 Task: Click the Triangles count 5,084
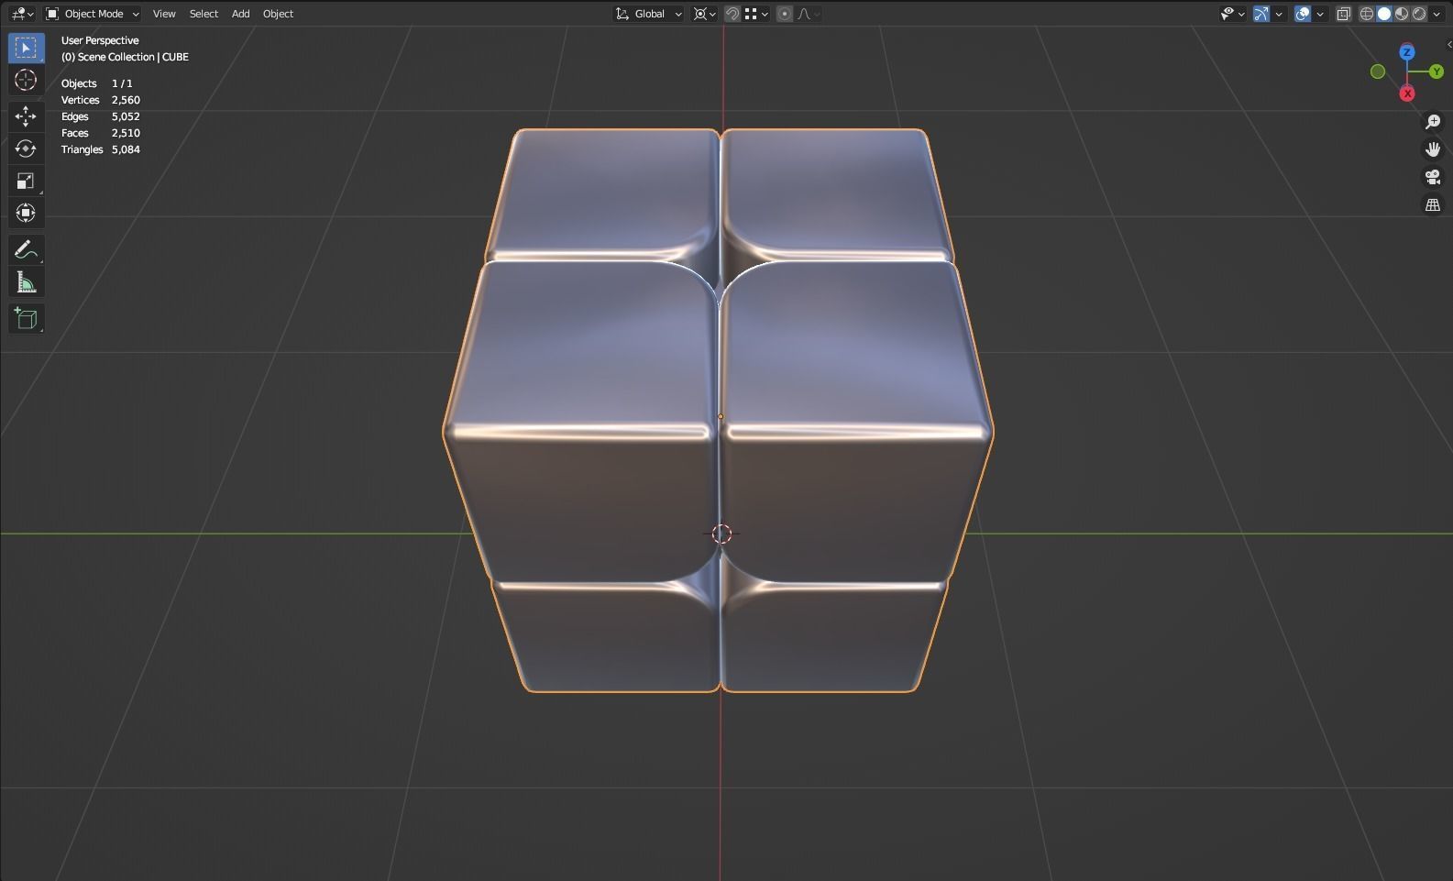pyautogui.click(x=126, y=149)
